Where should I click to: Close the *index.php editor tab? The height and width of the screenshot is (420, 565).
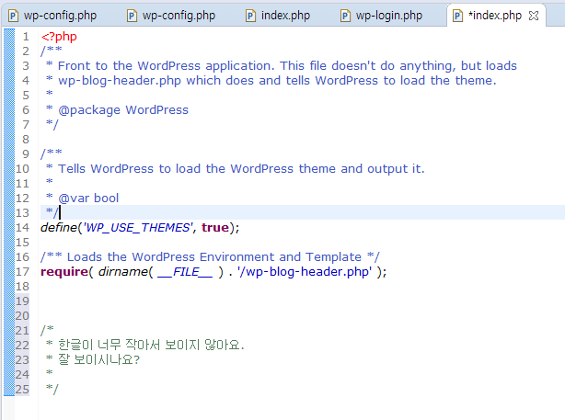click(534, 16)
